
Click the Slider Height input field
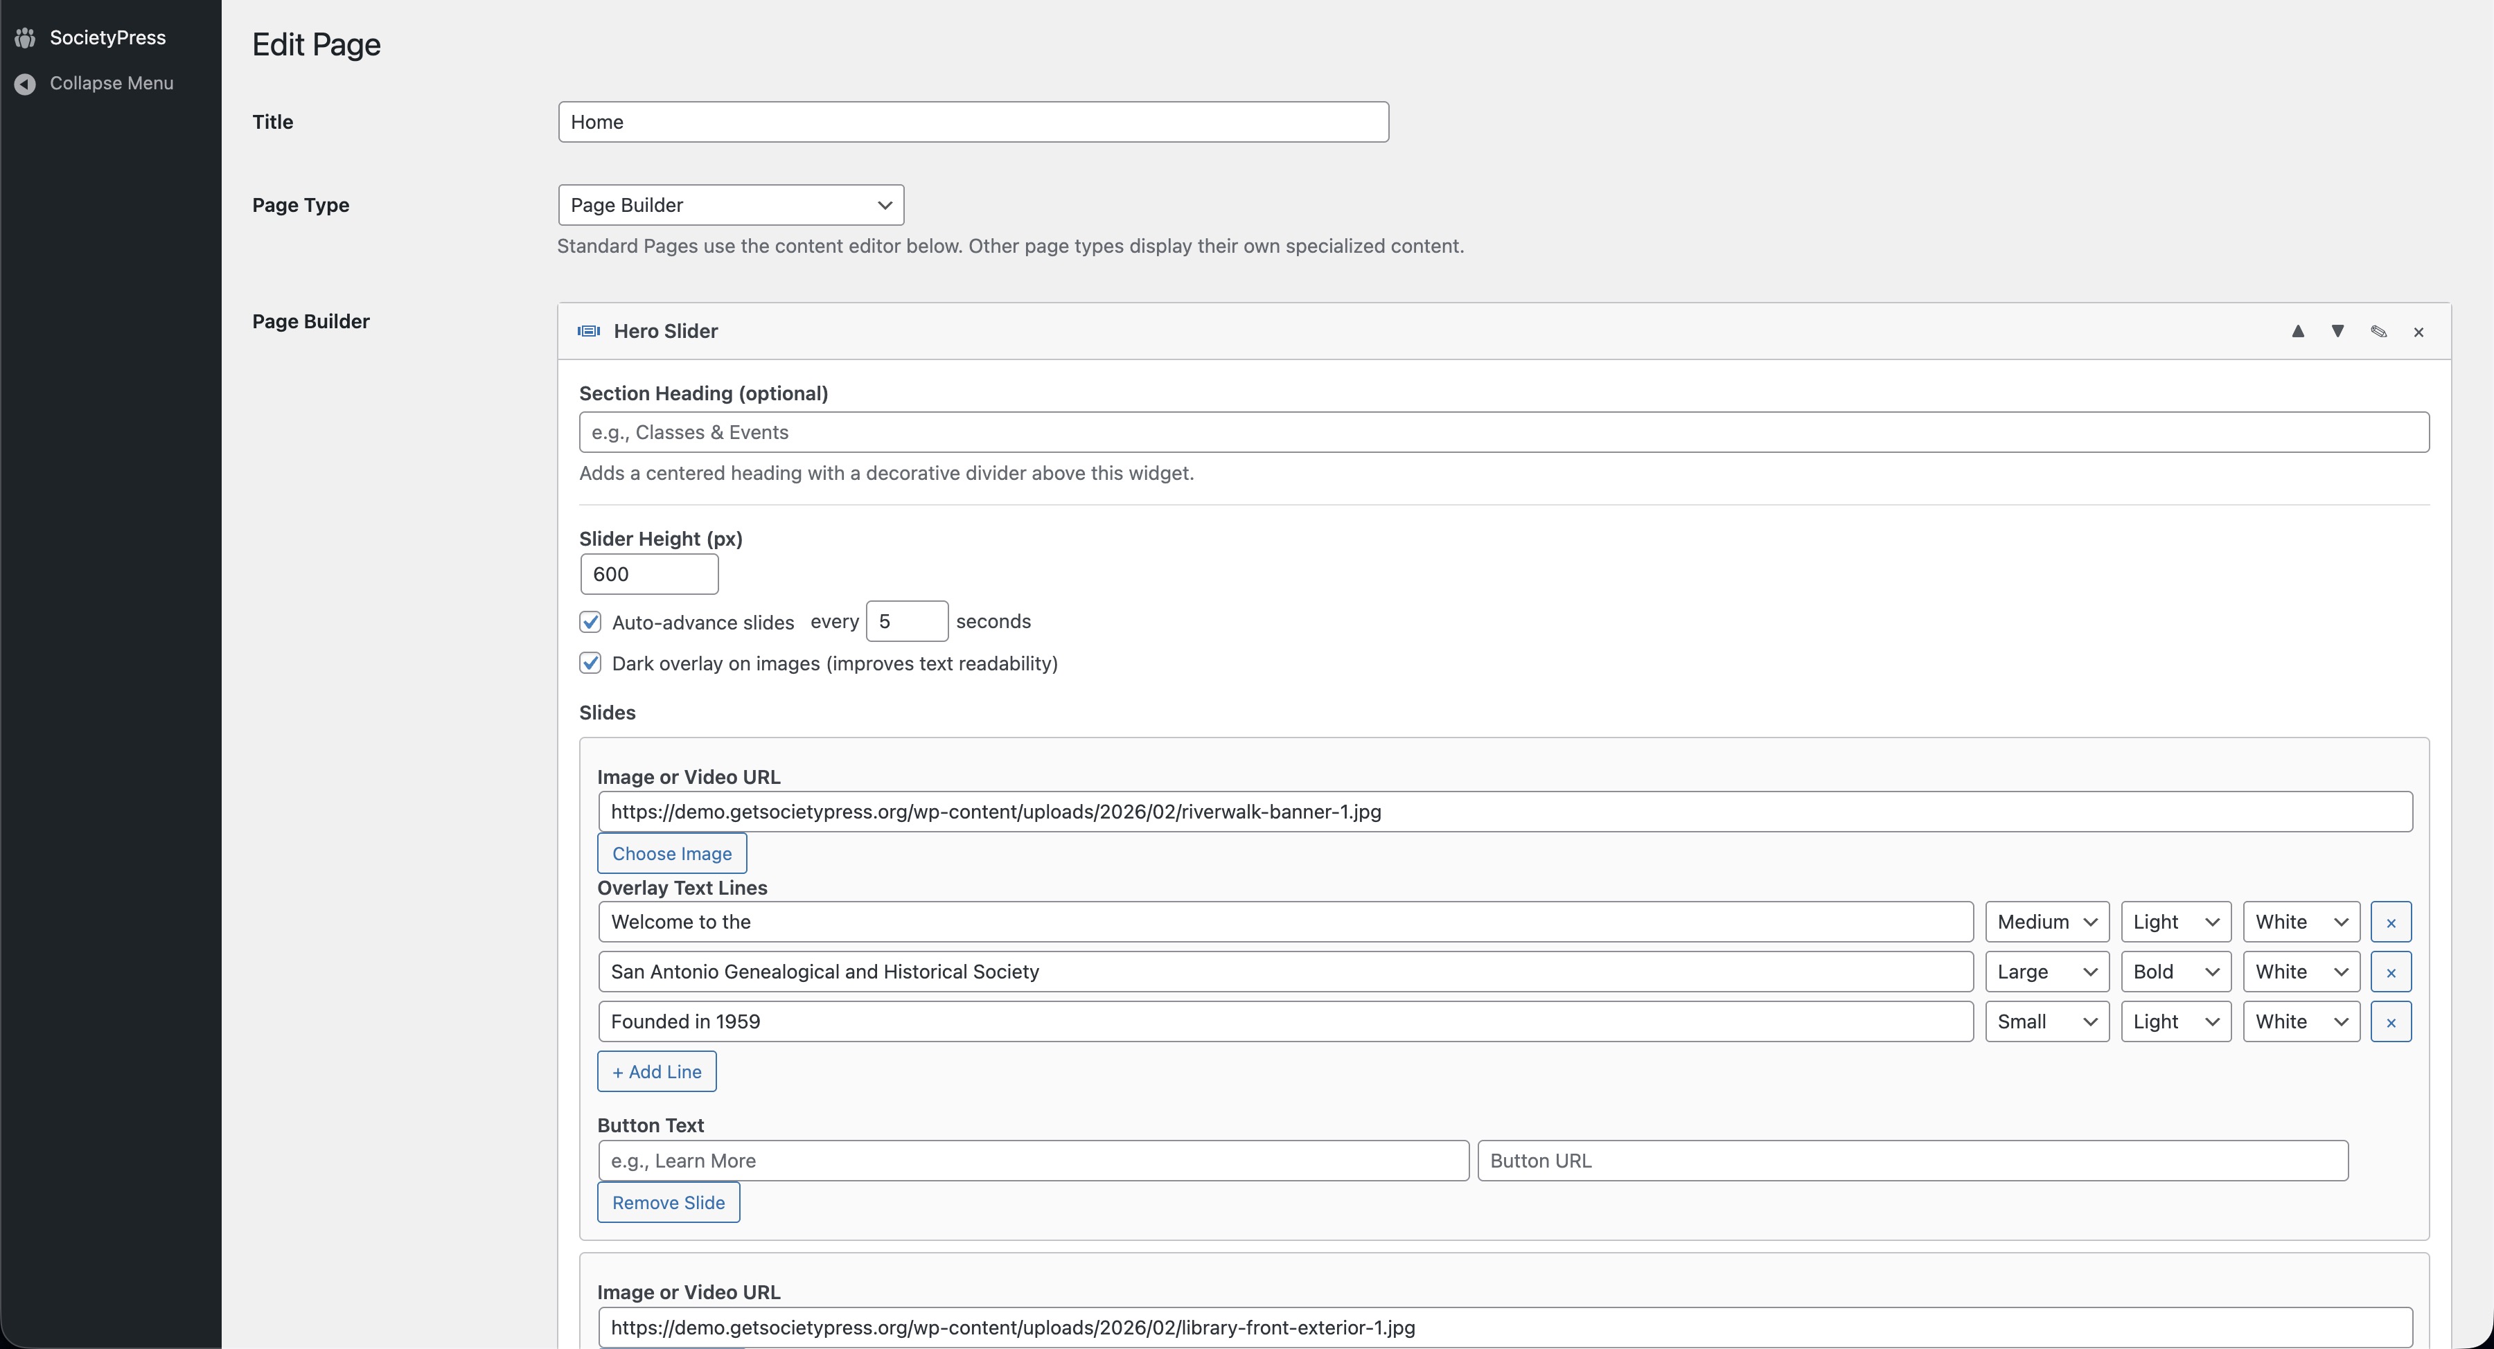pos(648,574)
